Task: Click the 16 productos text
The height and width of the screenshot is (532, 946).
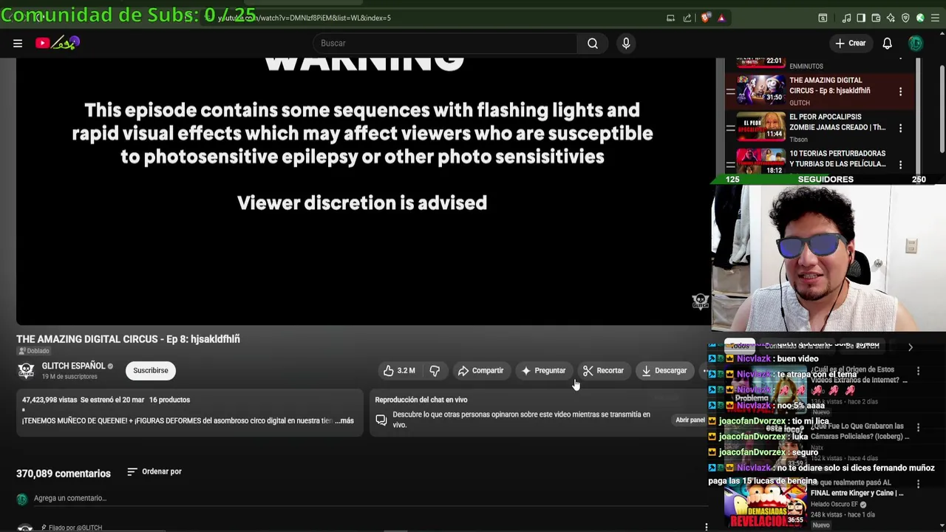Action: pos(169,400)
